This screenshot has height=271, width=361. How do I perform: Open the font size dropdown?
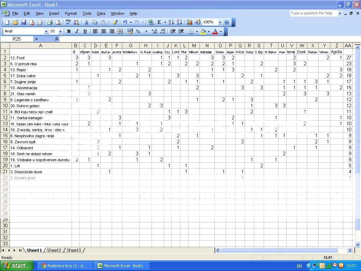click(x=60, y=31)
